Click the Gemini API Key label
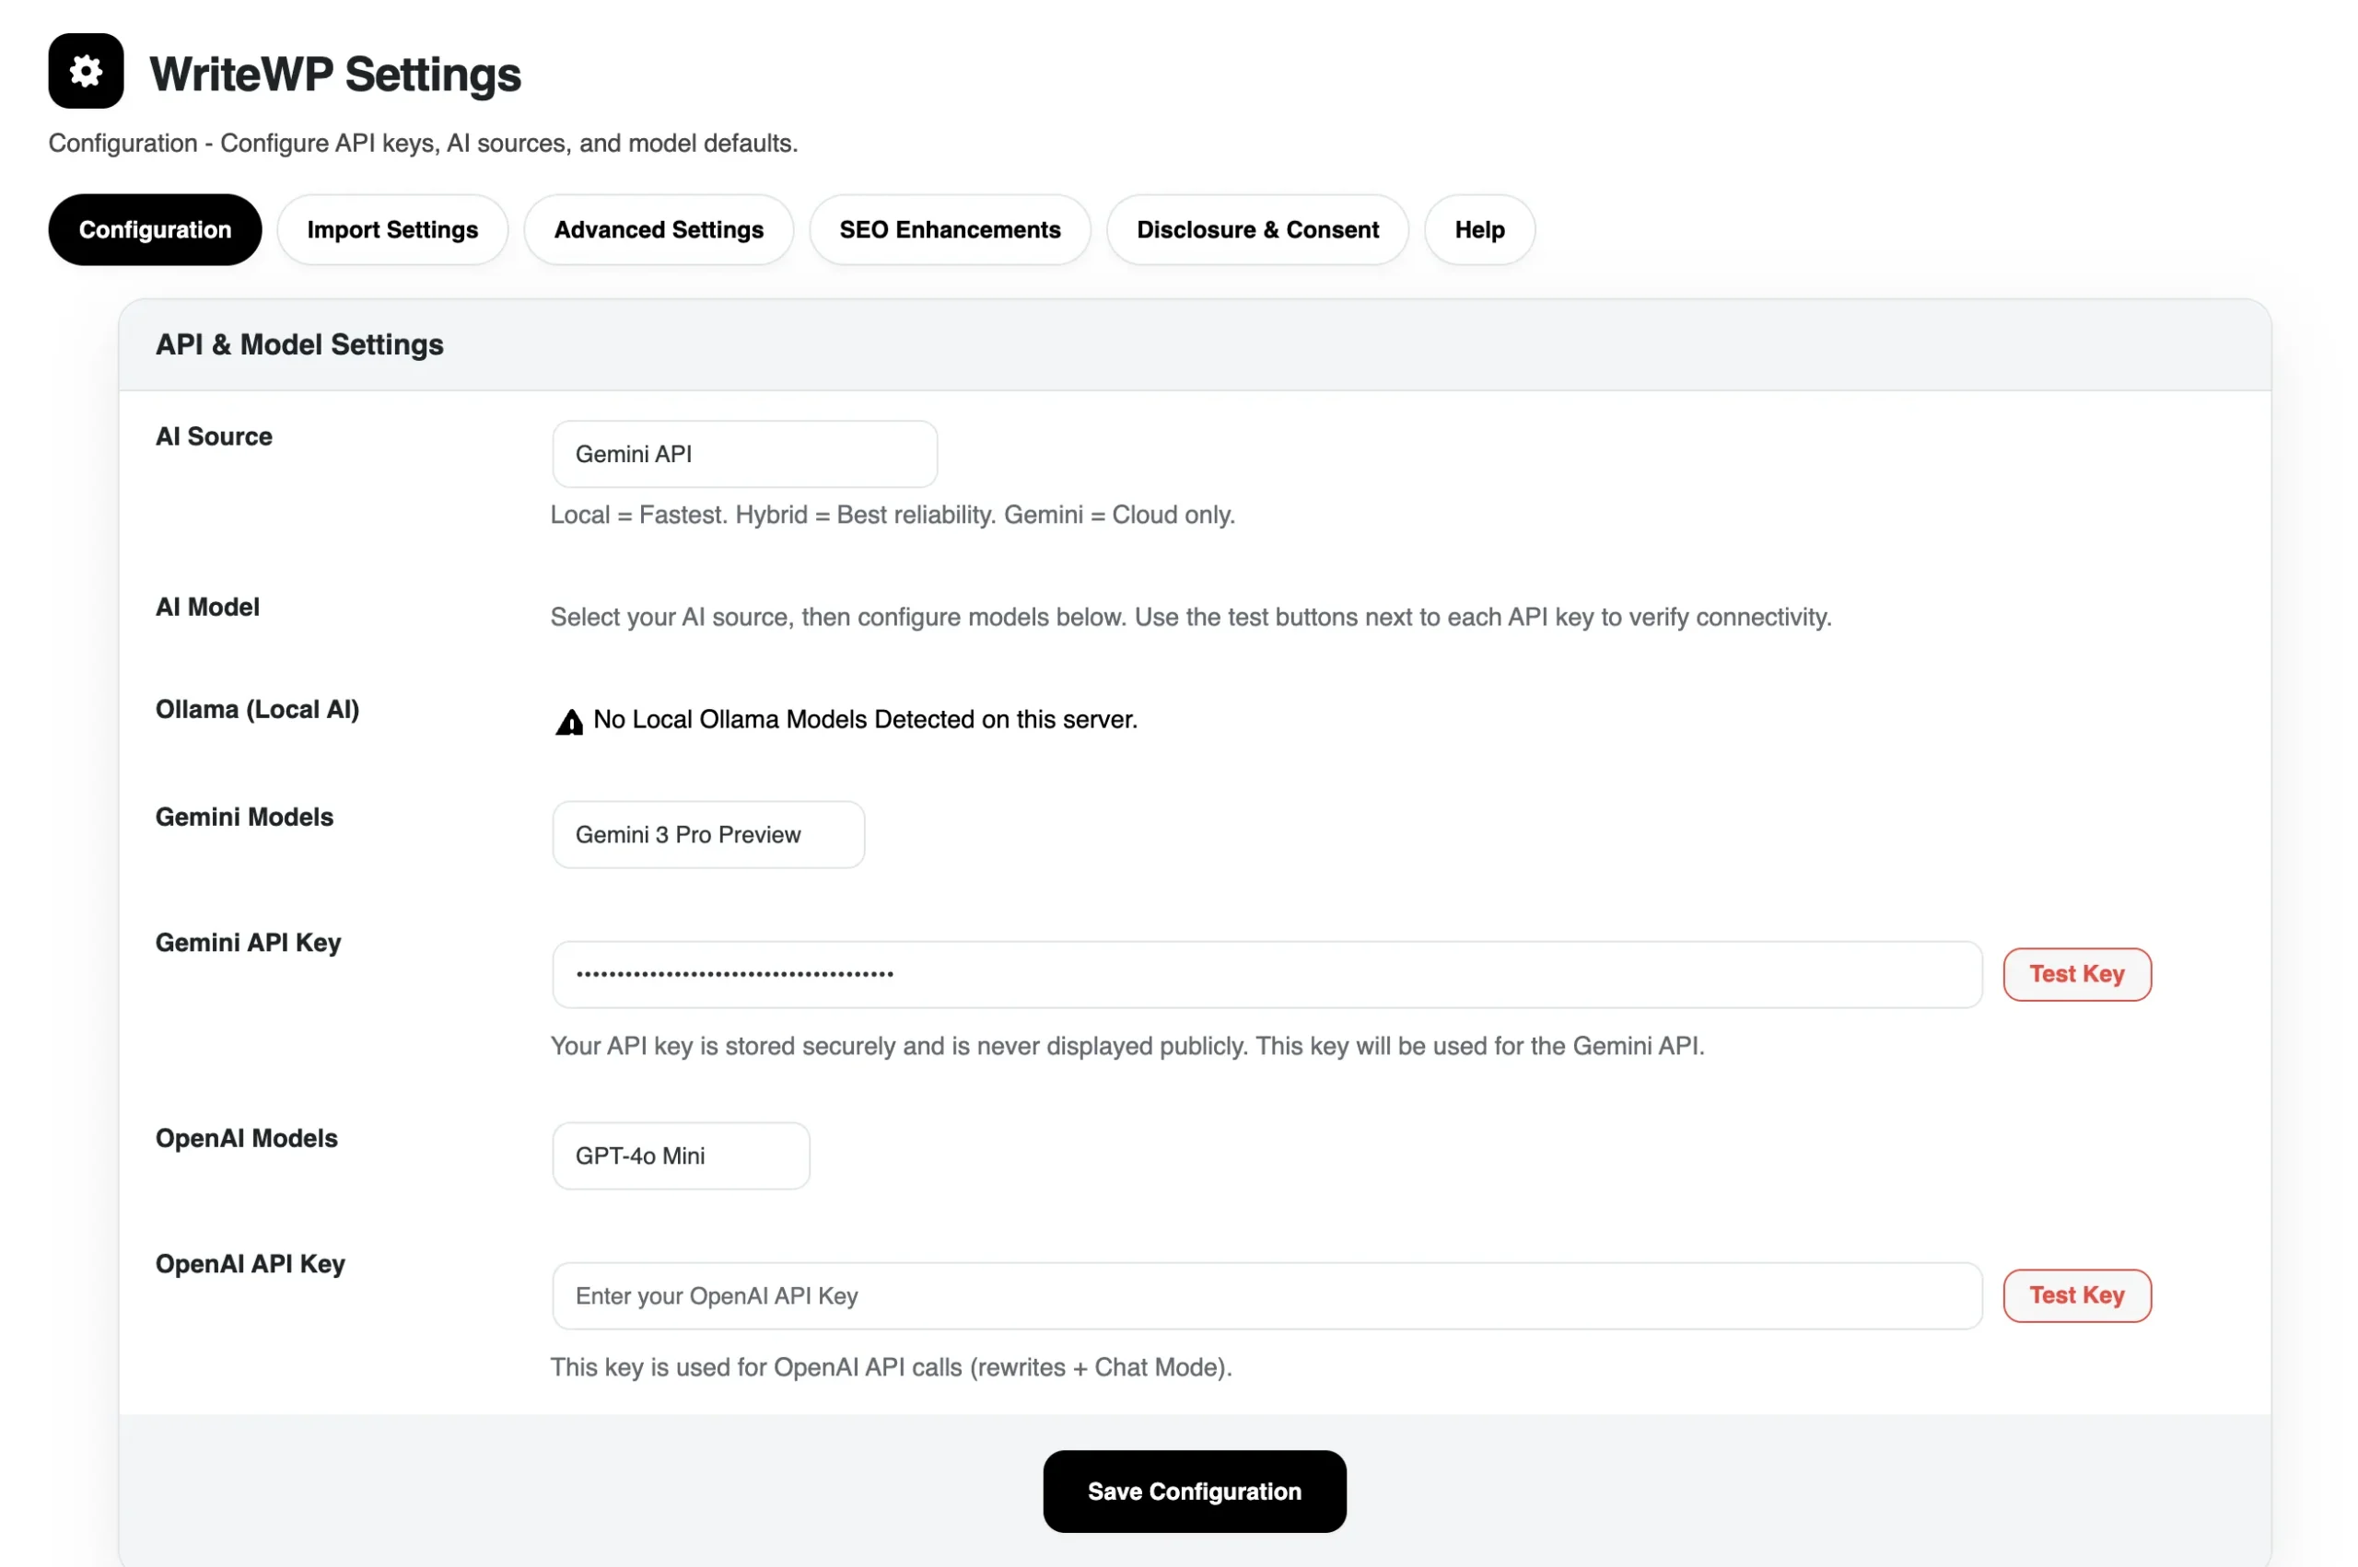The width and height of the screenshot is (2358, 1567). (248, 943)
